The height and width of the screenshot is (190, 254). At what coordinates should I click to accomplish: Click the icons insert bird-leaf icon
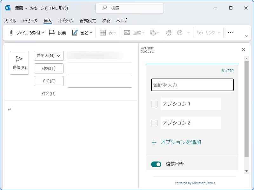pyautogui.click(x=169, y=33)
